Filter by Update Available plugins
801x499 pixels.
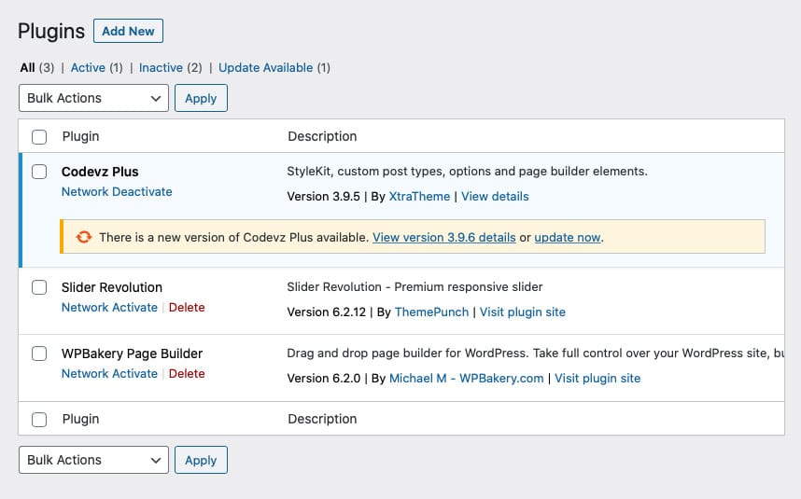click(266, 67)
